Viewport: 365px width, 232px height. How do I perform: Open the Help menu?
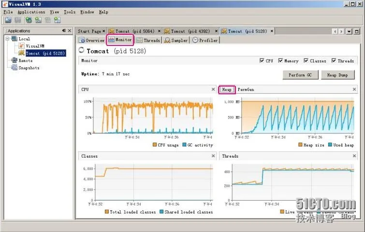coord(103,12)
